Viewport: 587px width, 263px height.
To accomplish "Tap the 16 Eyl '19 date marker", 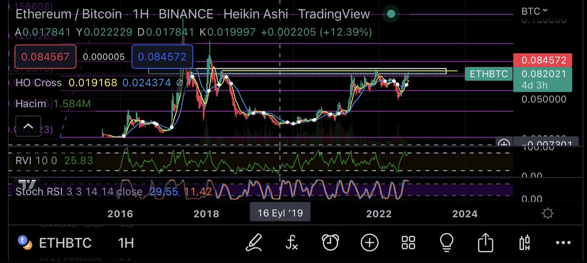I will [x=280, y=214].
